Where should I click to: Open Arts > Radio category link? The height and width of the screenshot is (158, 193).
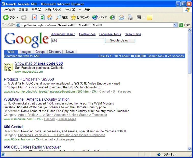tap(63, 115)
